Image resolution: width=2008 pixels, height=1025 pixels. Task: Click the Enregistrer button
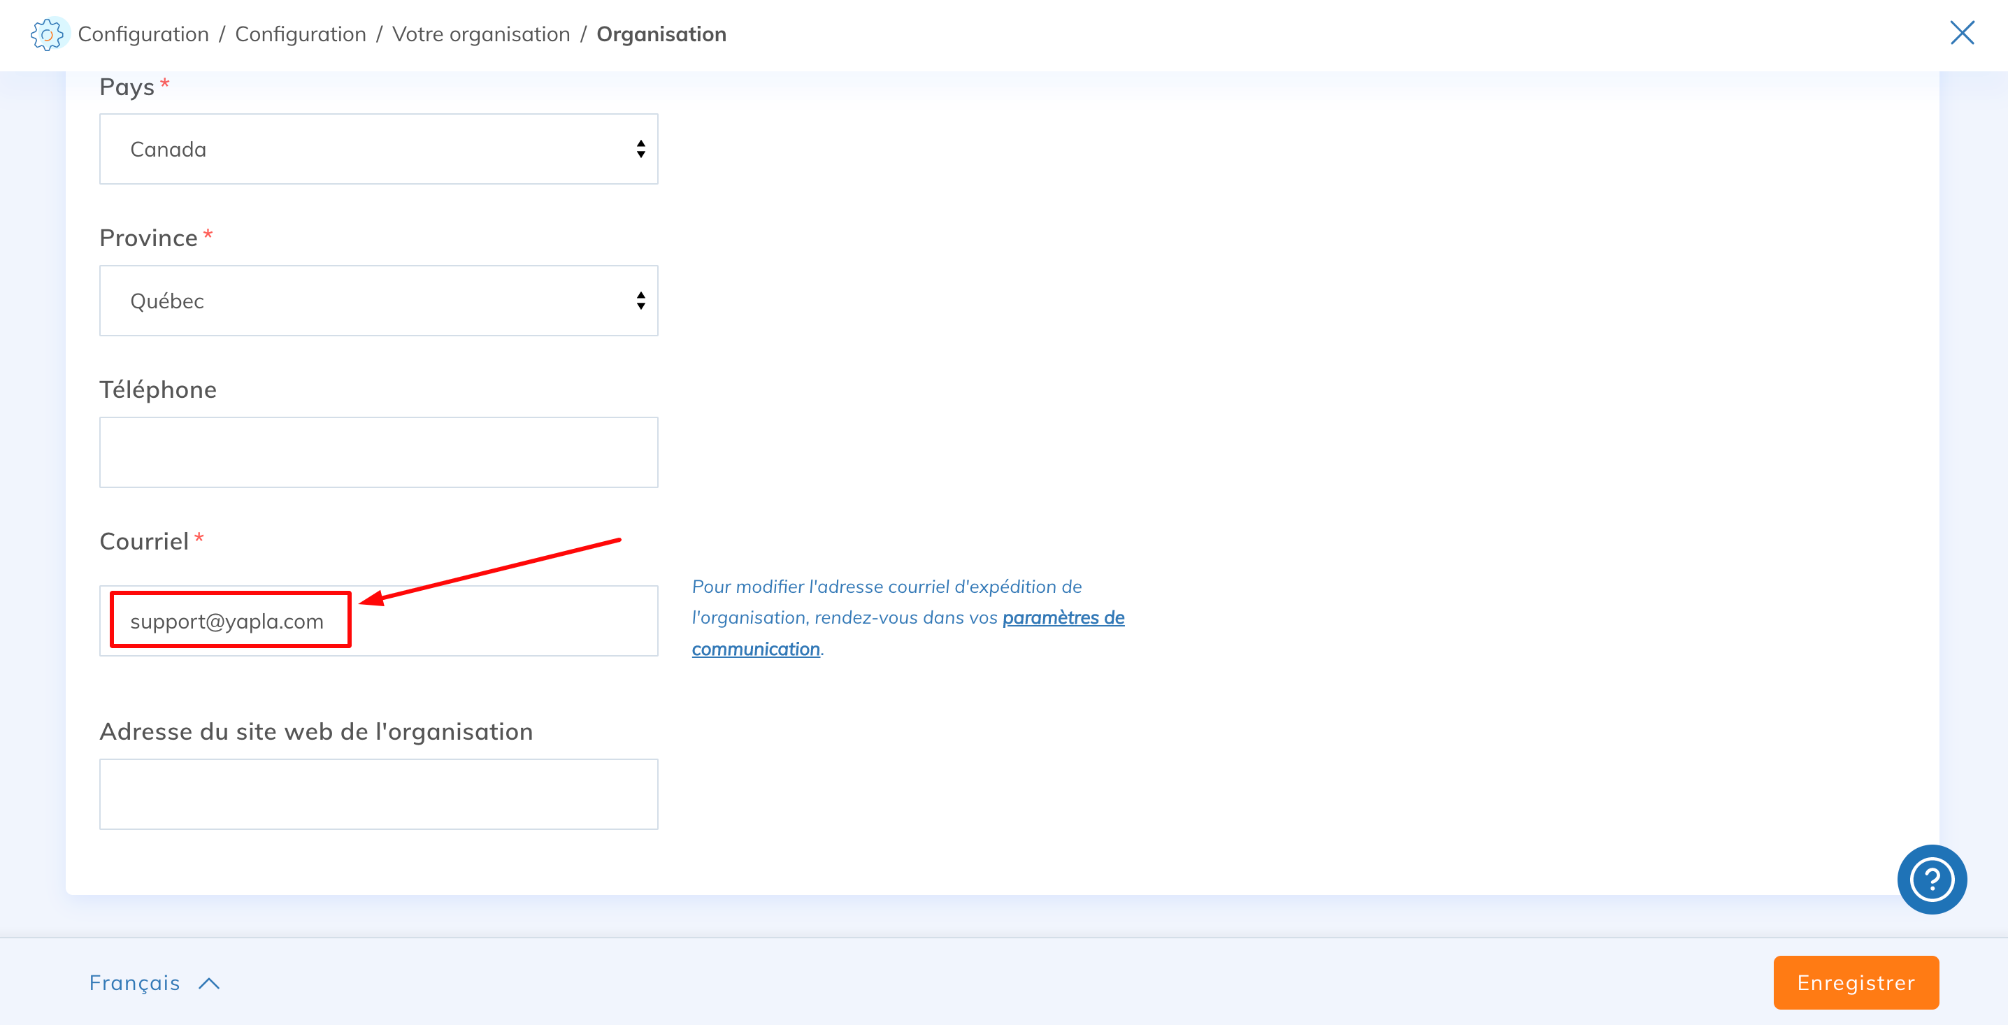(x=1855, y=983)
